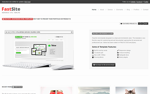Click the pencil icon by Responsive design
The width and height of the screenshot is (150, 94).
tap(118, 50)
